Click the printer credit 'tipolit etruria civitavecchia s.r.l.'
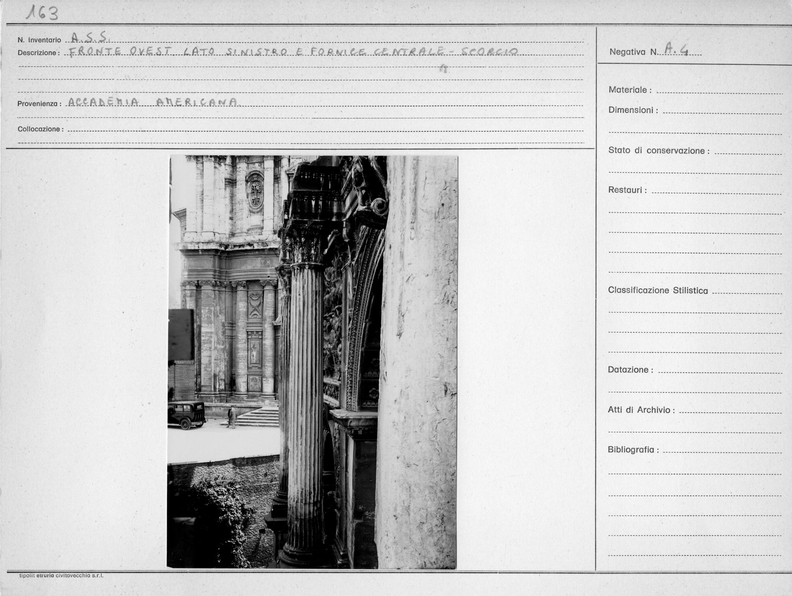792x596 pixels. pyautogui.click(x=61, y=576)
